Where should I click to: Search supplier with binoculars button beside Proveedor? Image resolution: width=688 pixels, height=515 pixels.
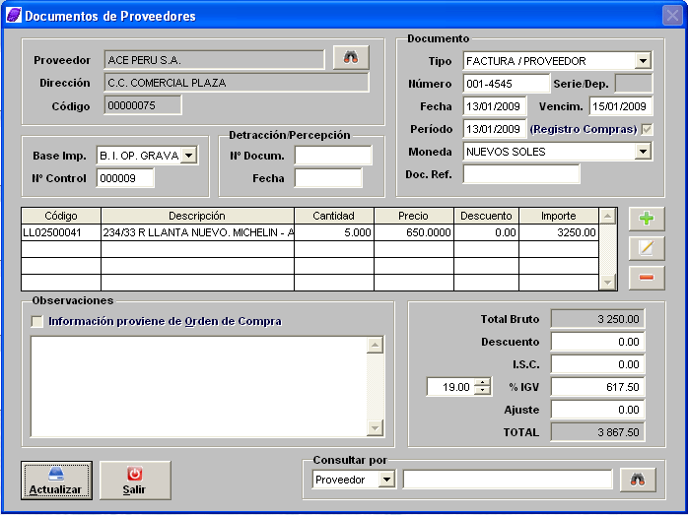pos(351,57)
